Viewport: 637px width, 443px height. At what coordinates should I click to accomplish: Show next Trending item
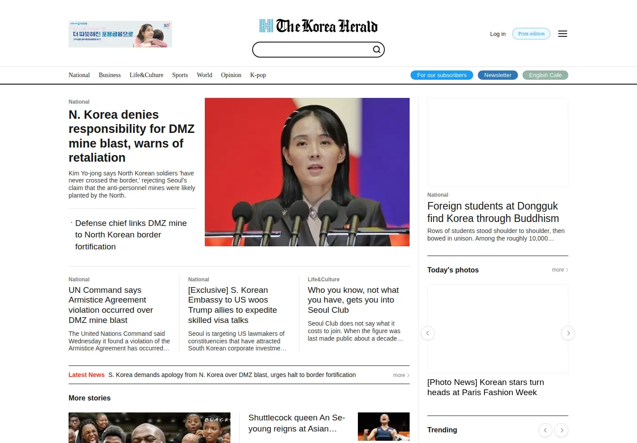pyautogui.click(x=562, y=430)
